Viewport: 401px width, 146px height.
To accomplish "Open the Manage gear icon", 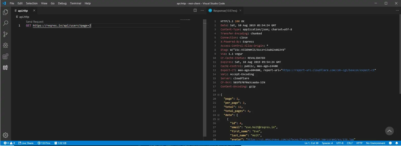I will pyautogui.click(x=5, y=135).
